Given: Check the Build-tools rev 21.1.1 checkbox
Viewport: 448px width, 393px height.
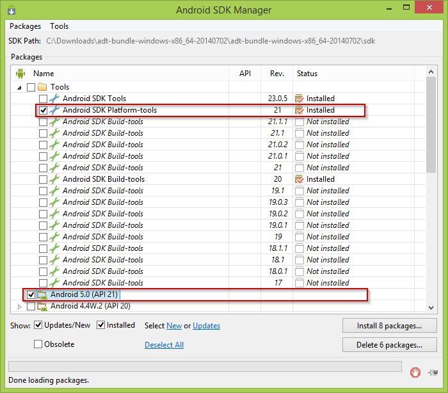Looking at the screenshot, I should tap(43, 122).
